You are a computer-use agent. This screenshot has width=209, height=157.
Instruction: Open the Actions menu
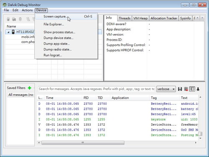click(27, 10)
